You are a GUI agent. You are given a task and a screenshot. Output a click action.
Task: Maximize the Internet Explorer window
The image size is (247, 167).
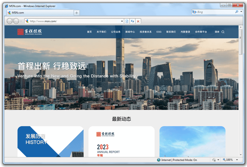(x=229, y=5)
